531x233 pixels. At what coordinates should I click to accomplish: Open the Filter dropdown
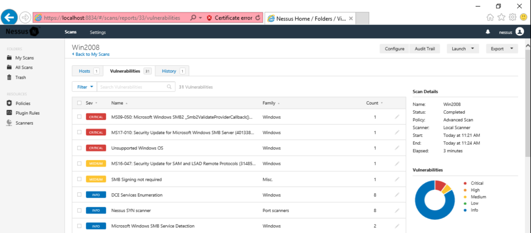85,87
